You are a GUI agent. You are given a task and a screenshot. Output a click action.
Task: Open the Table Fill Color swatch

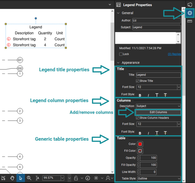[140, 151]
